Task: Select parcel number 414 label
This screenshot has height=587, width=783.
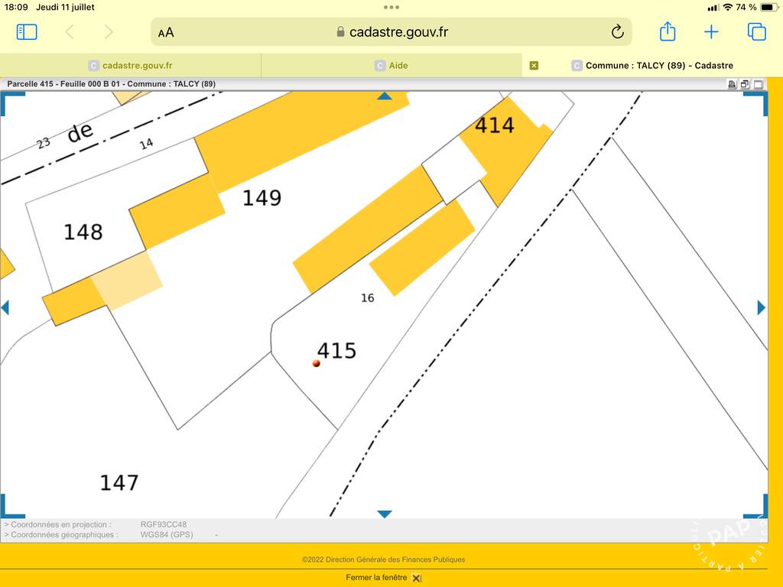Action: point(495,125)
